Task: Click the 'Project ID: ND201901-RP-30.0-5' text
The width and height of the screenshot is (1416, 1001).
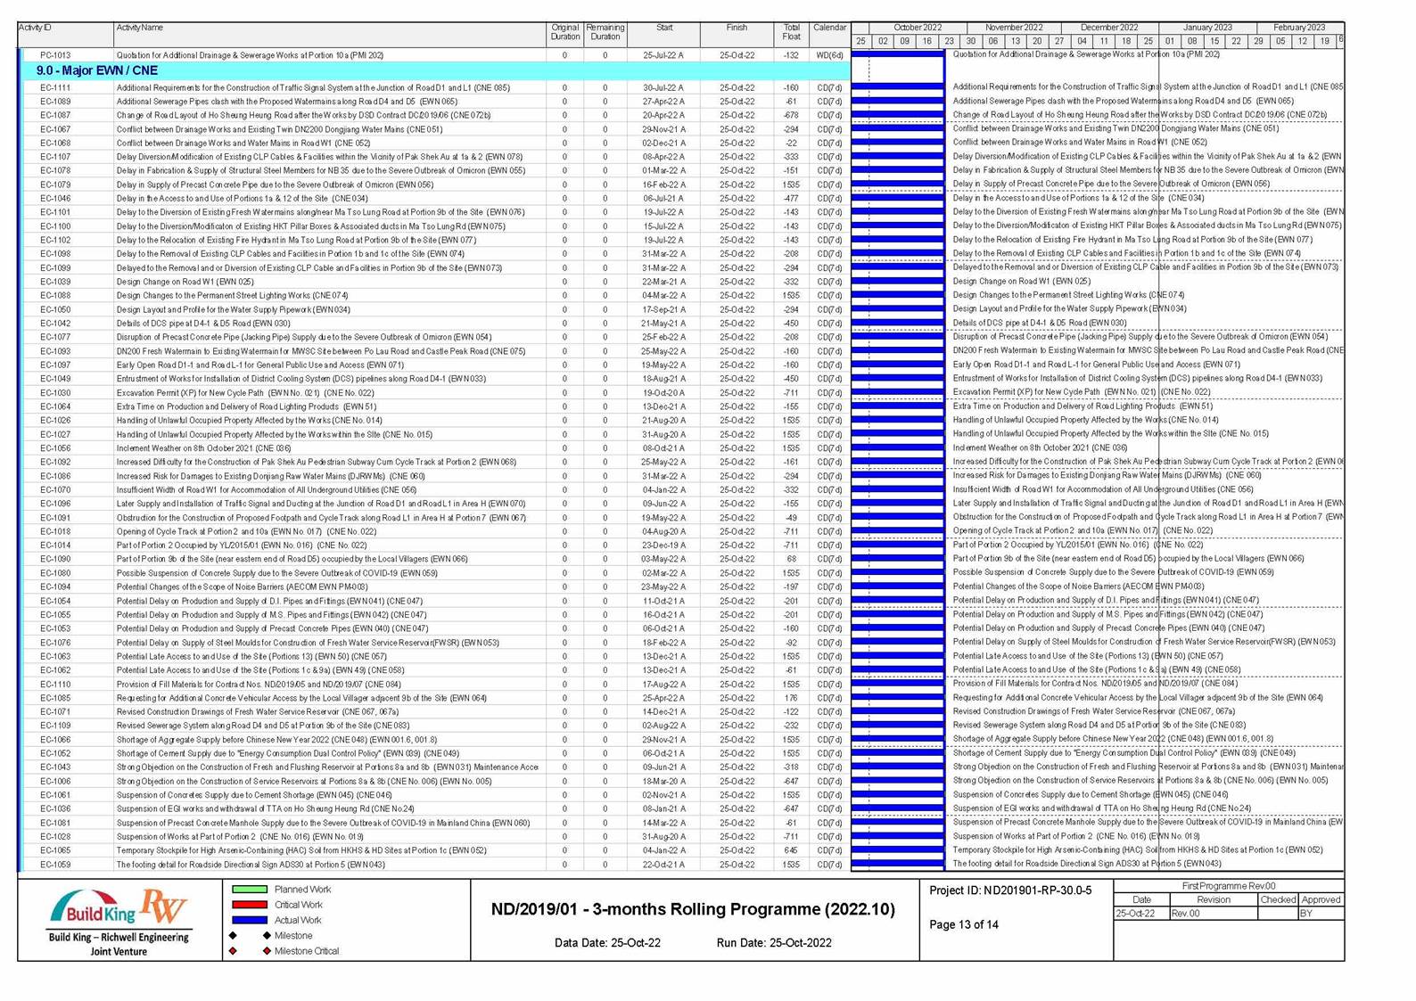Action: 1010,890
